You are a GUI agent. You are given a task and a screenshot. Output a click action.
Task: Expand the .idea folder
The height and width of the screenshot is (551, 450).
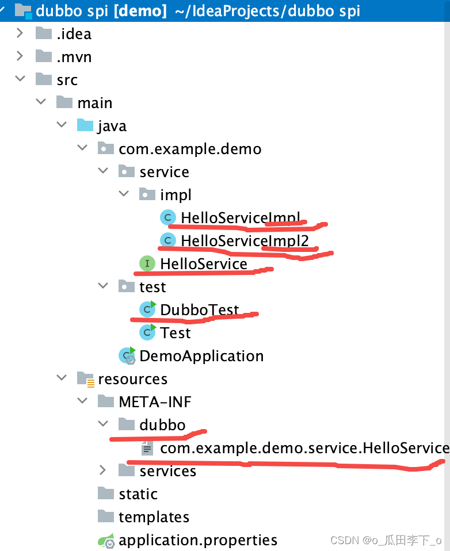pyautogui.click(x=20, y=33)
